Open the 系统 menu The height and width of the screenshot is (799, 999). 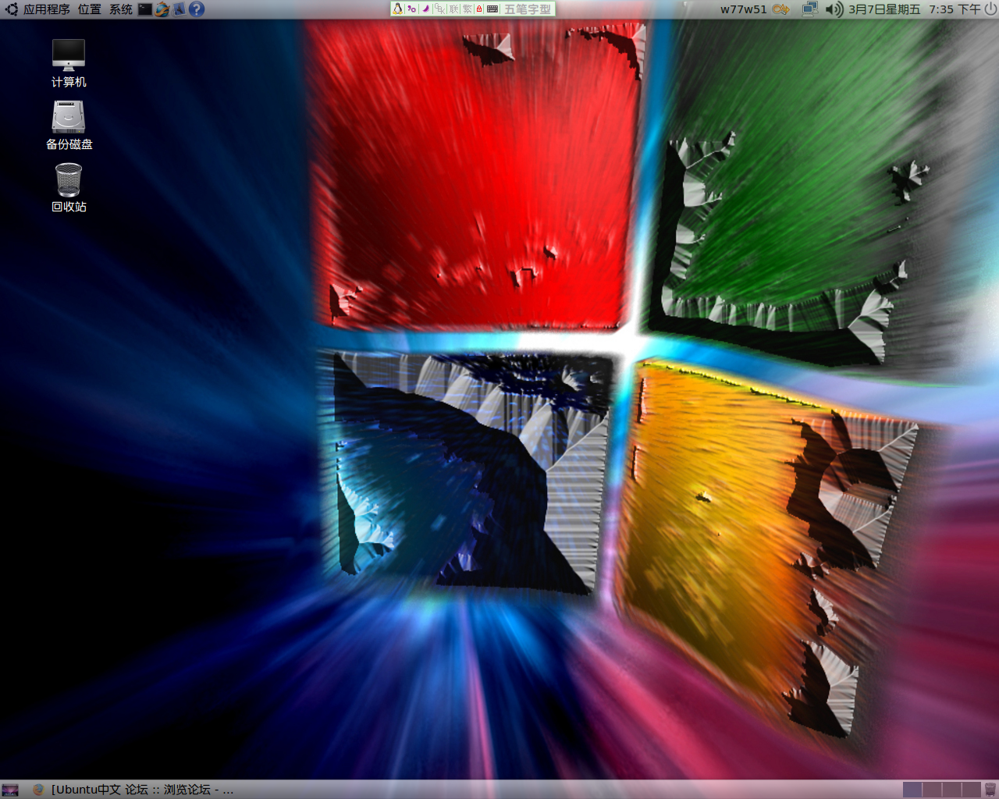click(x=120, y=9)
